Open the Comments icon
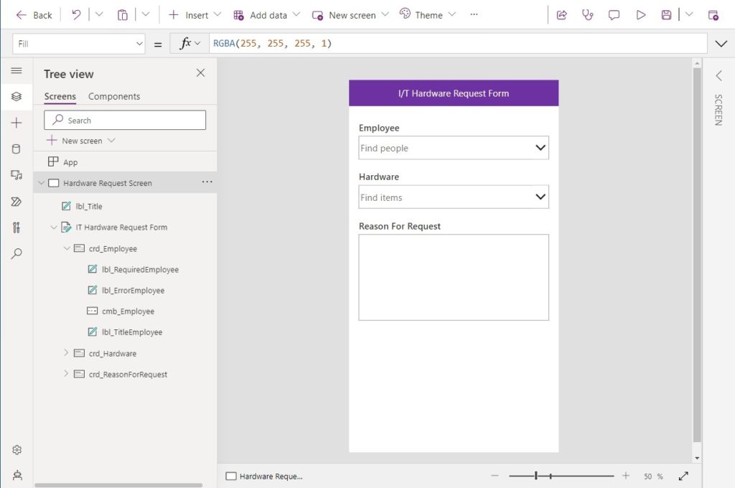Image resolution: width=735 pixels, height=488 pixels. pos(614,15)
